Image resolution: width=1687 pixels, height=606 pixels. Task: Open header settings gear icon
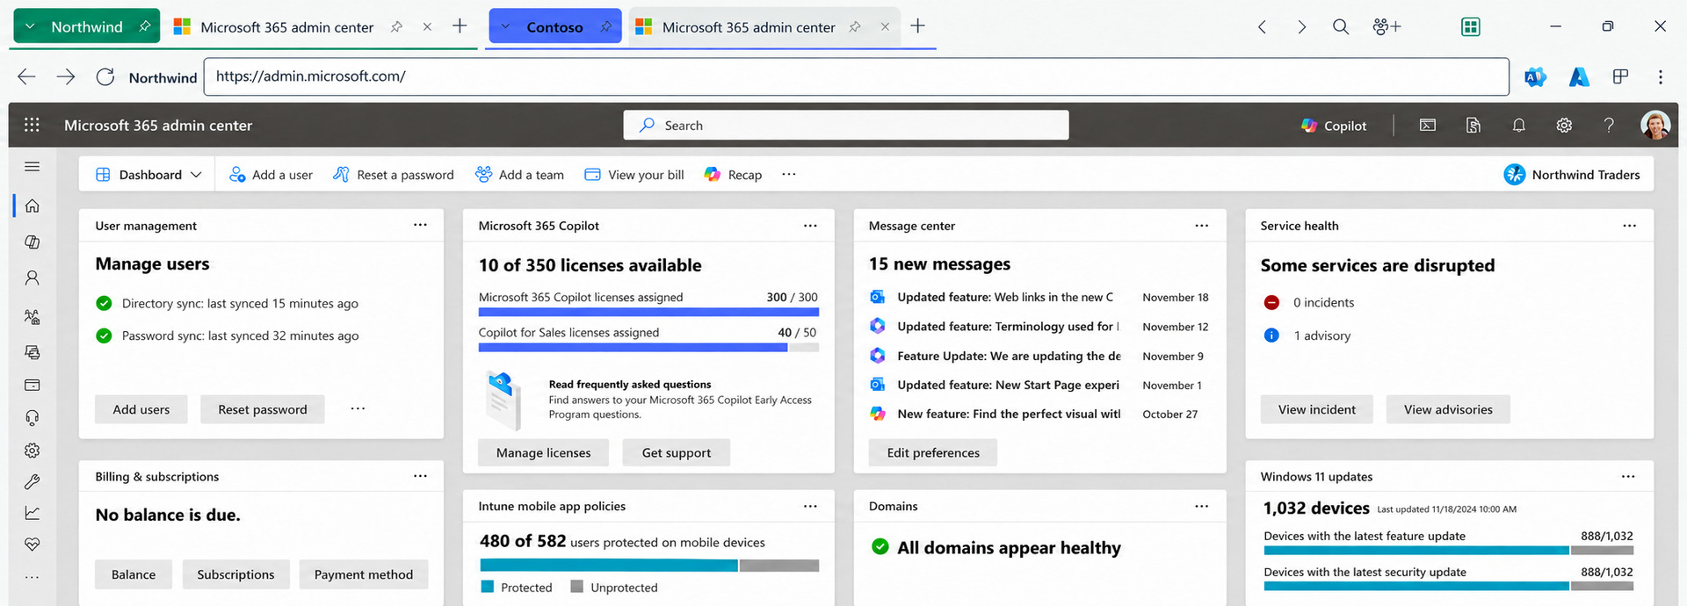[1564, 126]
